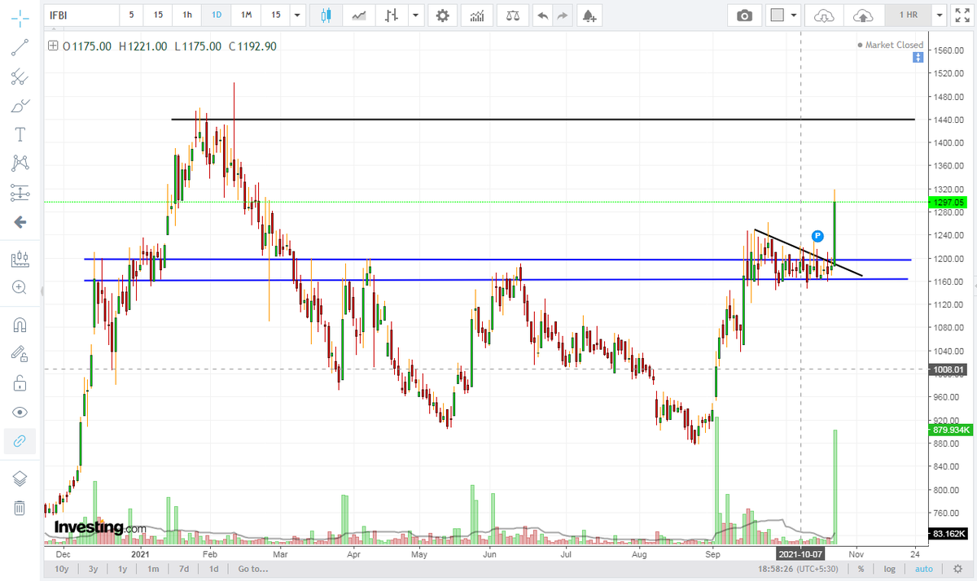977x581 pixels.
Task: Toggle hide all drawings eye icon
Action: coord(20,412)
